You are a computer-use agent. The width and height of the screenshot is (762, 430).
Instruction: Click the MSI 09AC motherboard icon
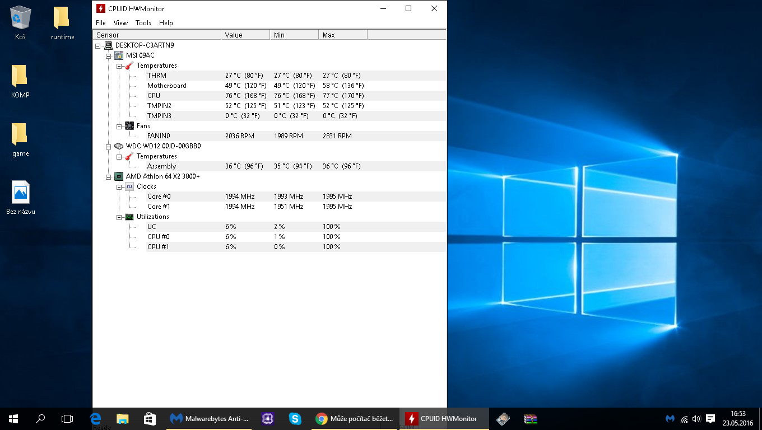119,55
